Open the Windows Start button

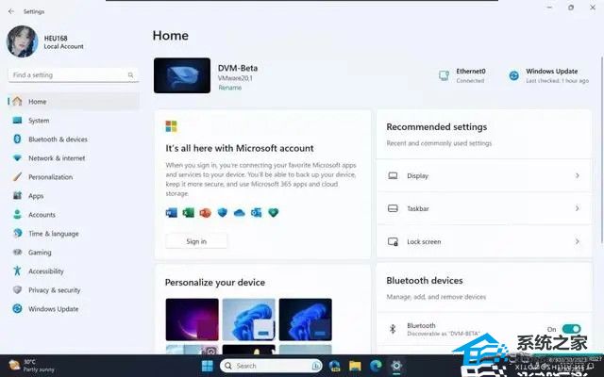click(x=208, y=366)
